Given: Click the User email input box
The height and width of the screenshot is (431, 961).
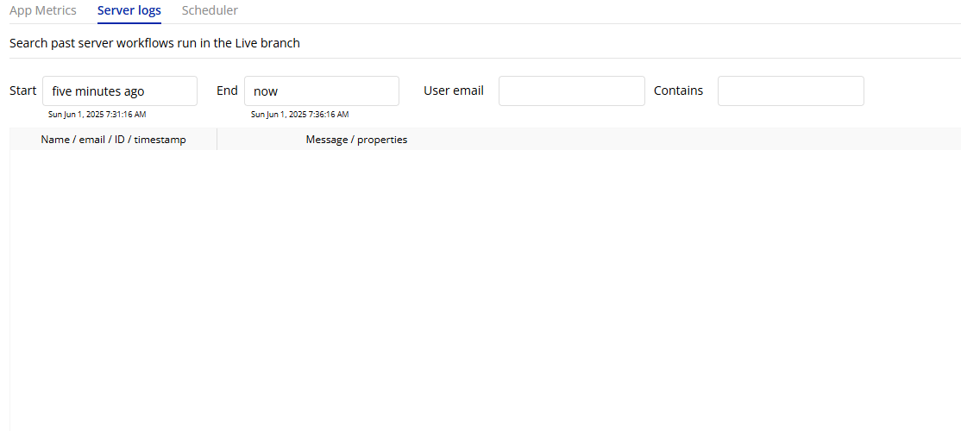Looking at the screenshot, I should (571, 91).
